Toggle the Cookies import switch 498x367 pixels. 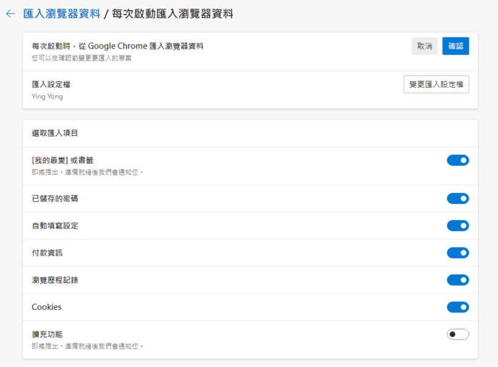pos(458,307)
